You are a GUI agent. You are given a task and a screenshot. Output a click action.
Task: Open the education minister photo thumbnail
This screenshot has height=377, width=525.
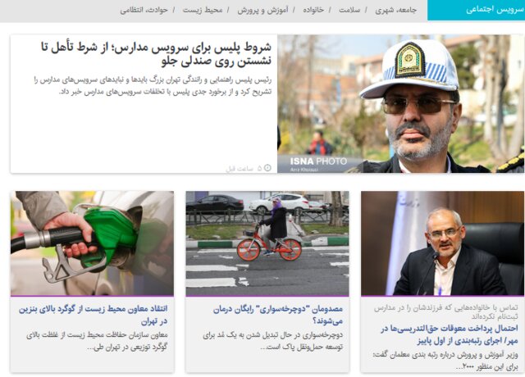(442, 243)
